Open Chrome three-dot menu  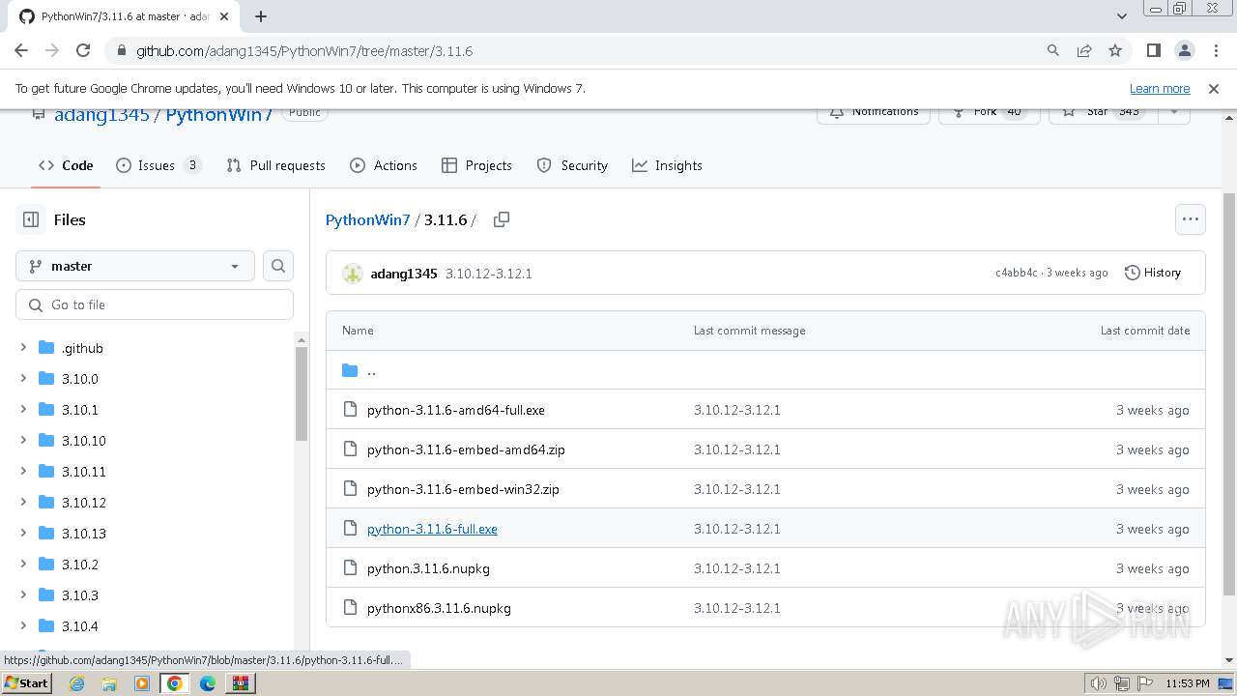coord(1215,50)
